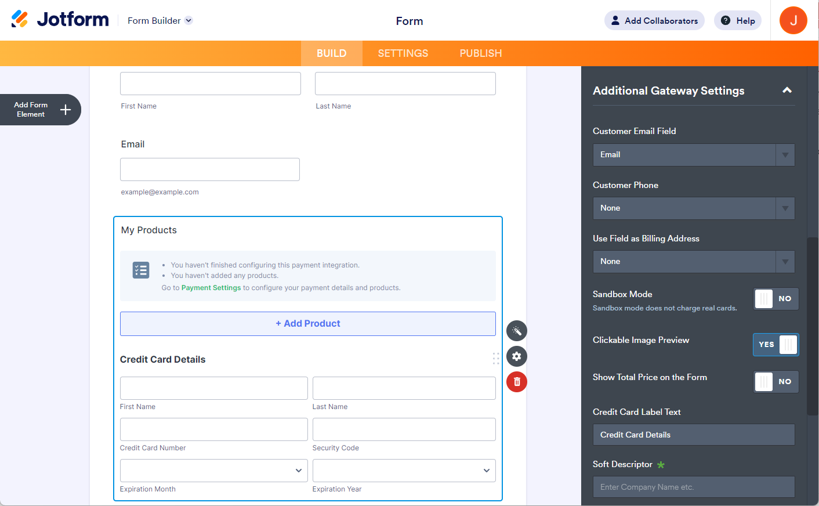
Task: Click the Sandbox mode description text
Action: pyautogui.click(x=665, y=308)
